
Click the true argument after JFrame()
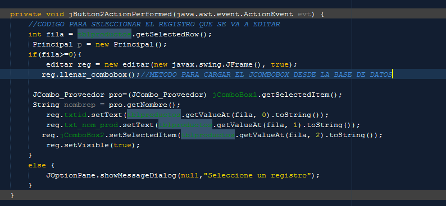pyautogui.click(x=280, y=65)
